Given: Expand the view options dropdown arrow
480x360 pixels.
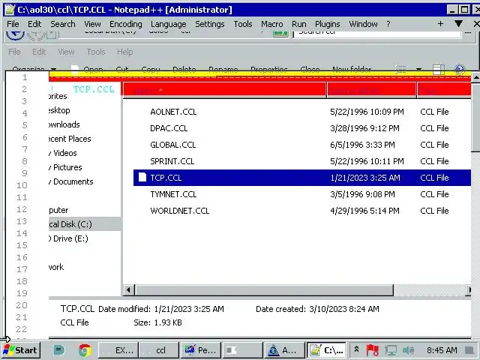Looking at the screenshot, I should pos(418,69).
